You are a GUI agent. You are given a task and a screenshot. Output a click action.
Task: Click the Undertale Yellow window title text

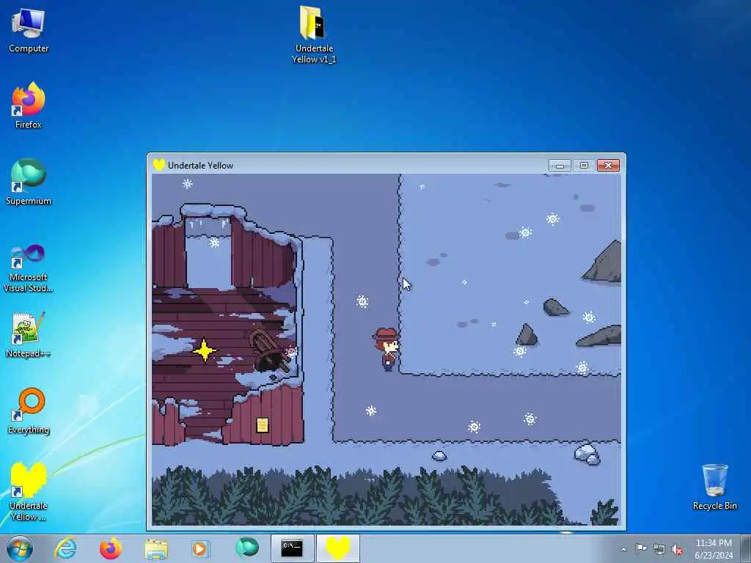200,166
